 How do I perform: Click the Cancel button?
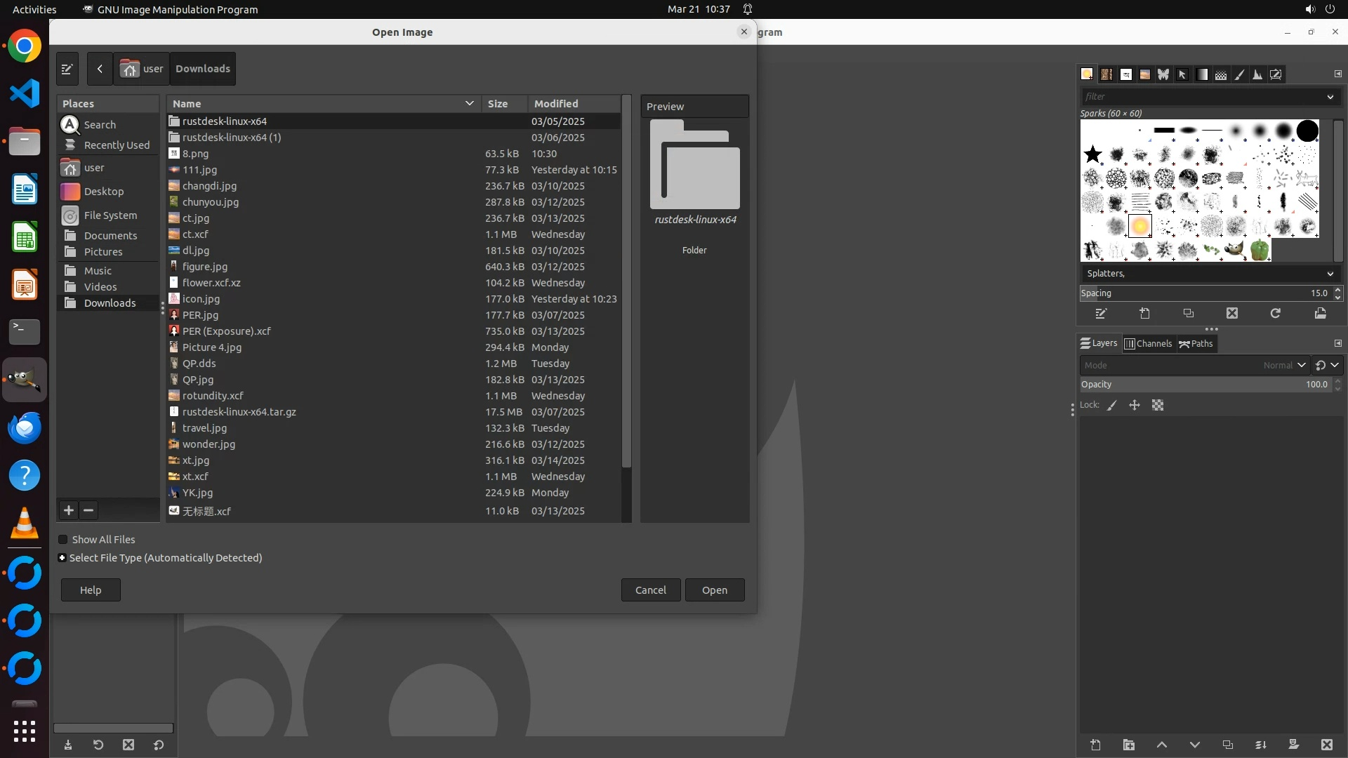pos(650,590)
